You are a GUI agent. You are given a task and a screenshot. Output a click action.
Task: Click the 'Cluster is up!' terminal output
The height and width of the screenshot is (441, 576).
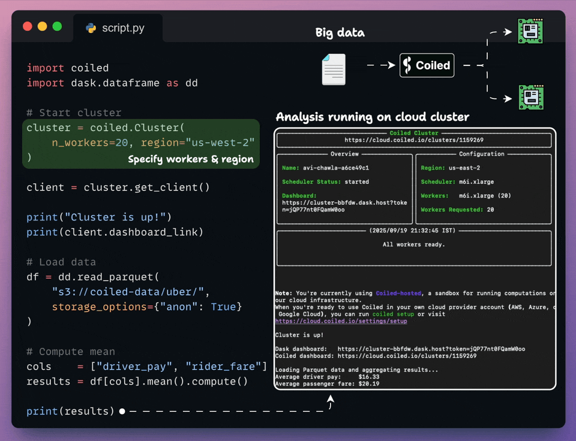(x=299, y=335)
